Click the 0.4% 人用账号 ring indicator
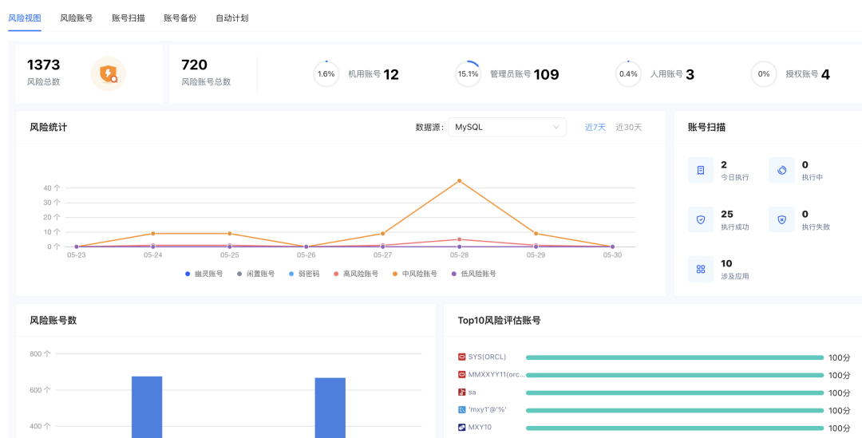 click(628, 73)
